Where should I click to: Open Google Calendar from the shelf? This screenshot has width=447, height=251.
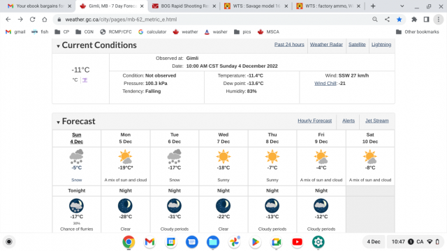[x=170, y=242]
